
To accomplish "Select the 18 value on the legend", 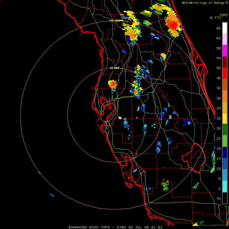I will [219, 149].
